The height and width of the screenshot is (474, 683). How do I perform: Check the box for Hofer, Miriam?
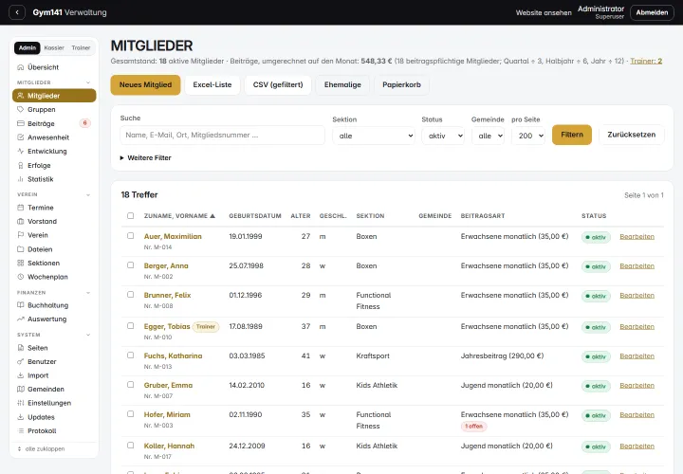pyautogui.click(x=130, y=414)
